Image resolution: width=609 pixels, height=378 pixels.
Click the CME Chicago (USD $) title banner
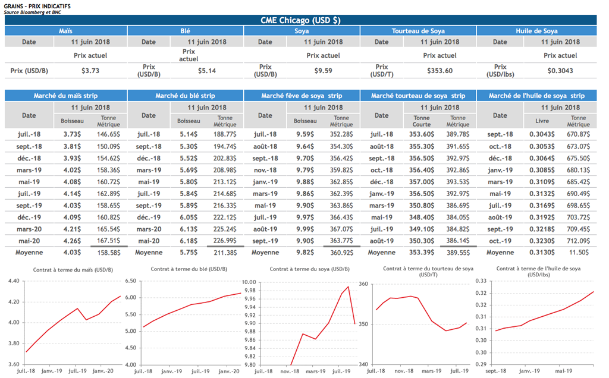point(300,20)
